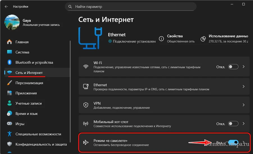Screen dimensions: 253x154
Task: Open the Система section
Action: click(22, 52)
